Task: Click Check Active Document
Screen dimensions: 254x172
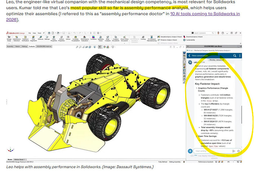Action: point(124,39)
